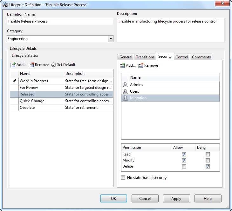Switch to the Transitions tab
The image size is (232, 211).
(x=145, y=57)
